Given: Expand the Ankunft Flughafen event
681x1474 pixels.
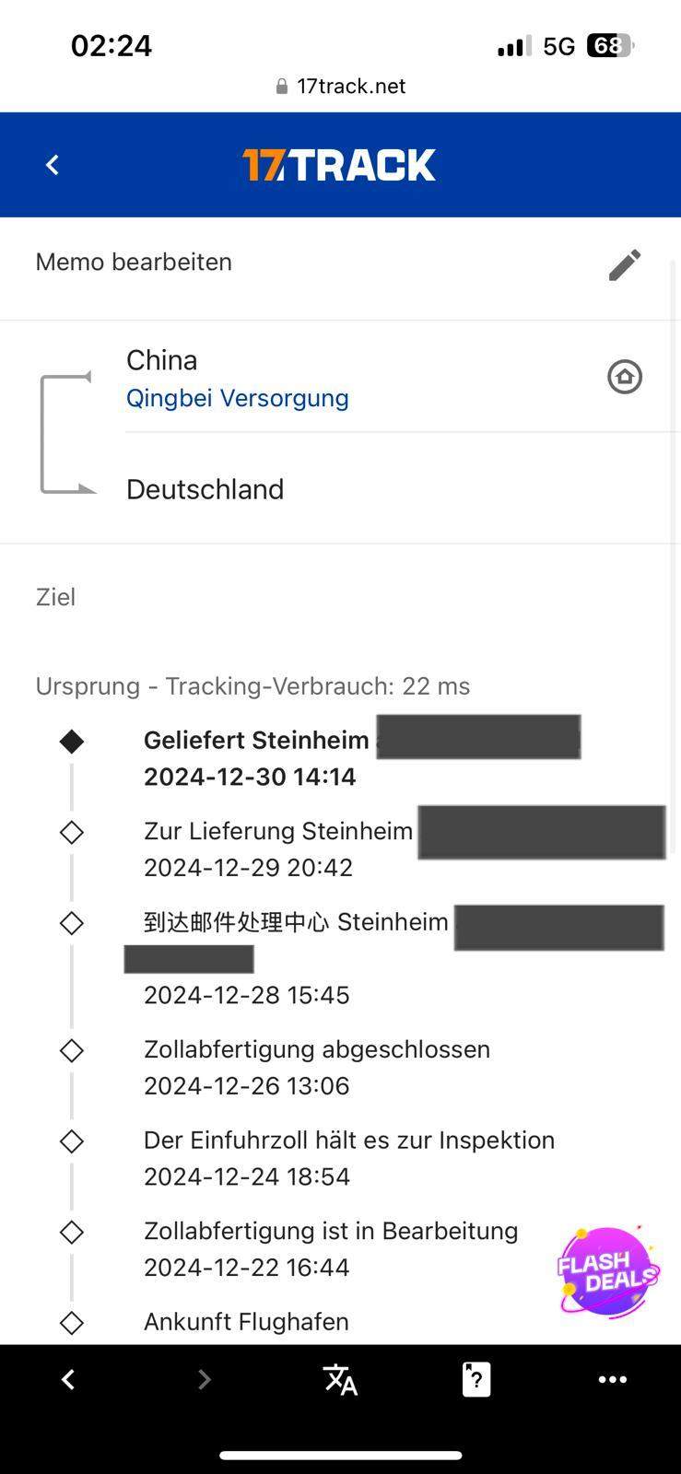Looking at the screenshot, I should pos(71,1321).
